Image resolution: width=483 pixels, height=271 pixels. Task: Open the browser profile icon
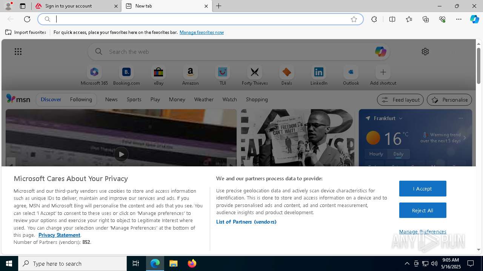[x=8, y=6]
